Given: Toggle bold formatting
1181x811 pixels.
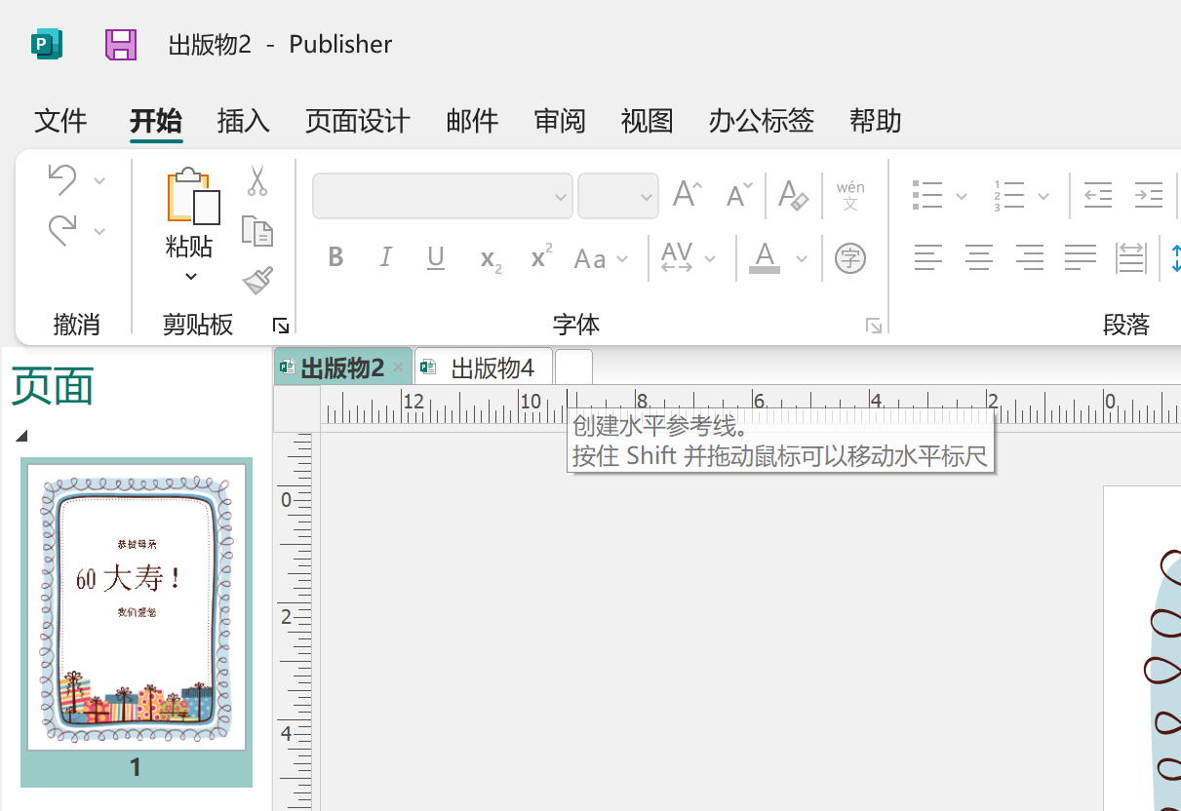Looking at the screenshot, I should (x=335, y=258).
